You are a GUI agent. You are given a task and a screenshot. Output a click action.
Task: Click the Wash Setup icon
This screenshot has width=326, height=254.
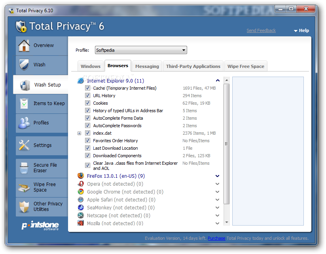[x=25, y=85]
